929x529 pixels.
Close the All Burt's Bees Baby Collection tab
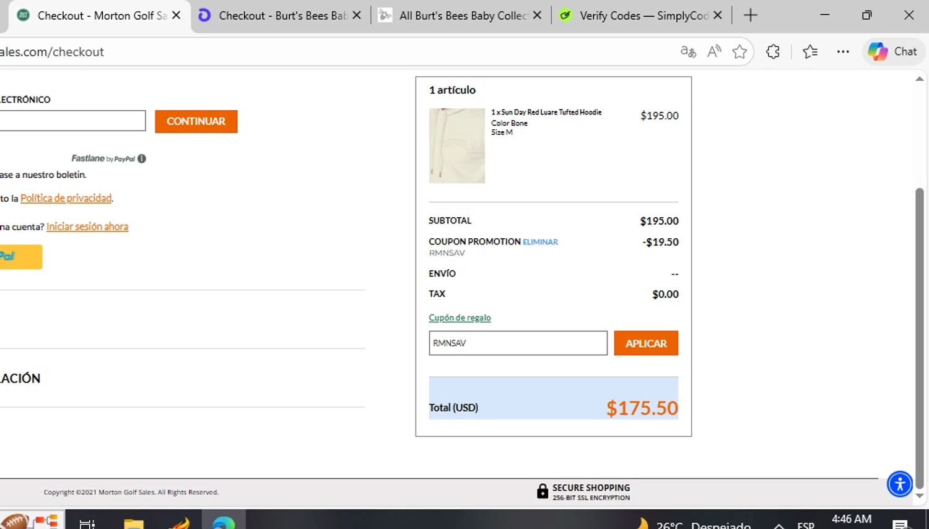click(x=537, y=15)
